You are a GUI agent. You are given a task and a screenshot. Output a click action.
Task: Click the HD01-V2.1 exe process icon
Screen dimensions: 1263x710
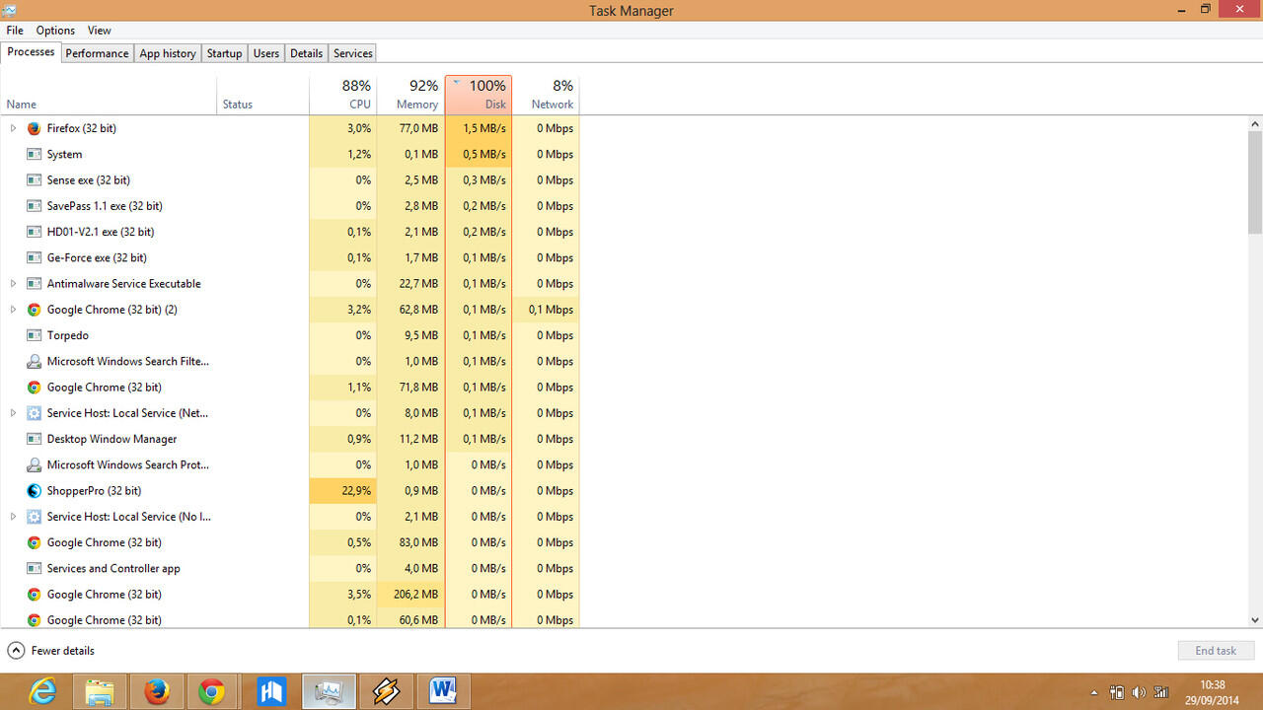(x=34, y=232)
